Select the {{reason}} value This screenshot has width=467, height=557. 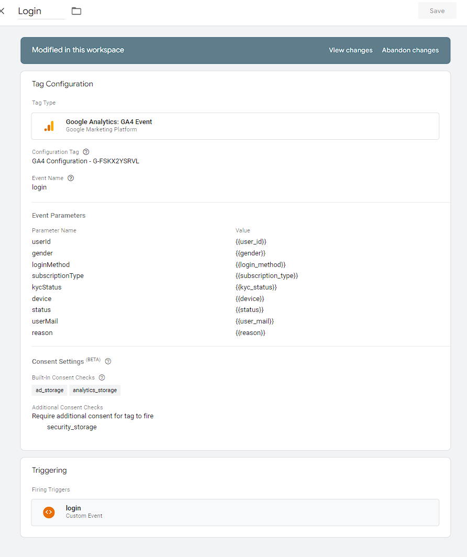(250, 333)
